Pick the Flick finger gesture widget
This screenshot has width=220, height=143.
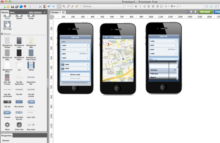[x=7, y=25]
